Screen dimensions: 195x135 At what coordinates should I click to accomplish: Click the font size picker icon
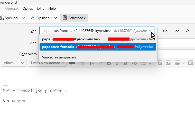(82, 63)
